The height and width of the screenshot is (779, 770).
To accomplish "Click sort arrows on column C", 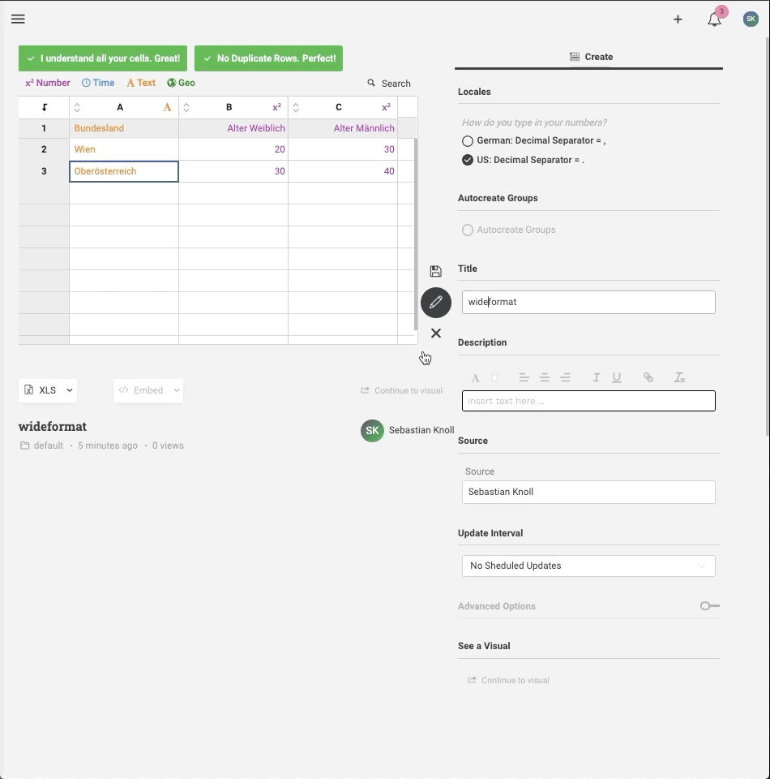I will pyautogui.click(x=296, y=107).
